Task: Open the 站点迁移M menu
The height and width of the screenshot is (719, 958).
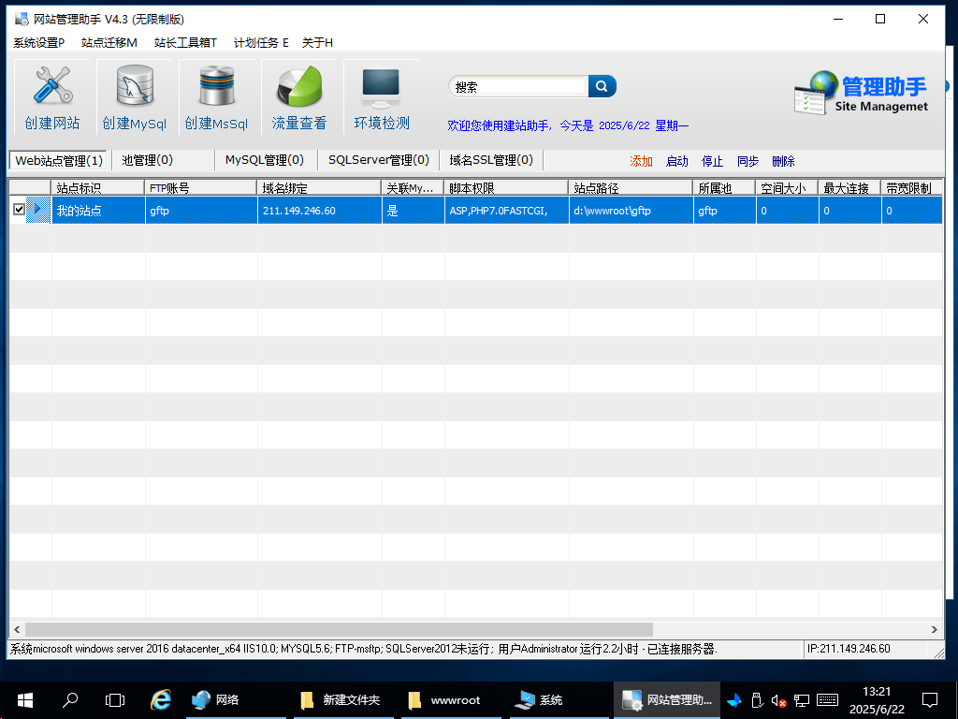Action: tap(109, 43)
